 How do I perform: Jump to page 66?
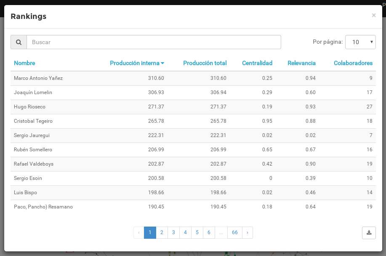point(234,232)
